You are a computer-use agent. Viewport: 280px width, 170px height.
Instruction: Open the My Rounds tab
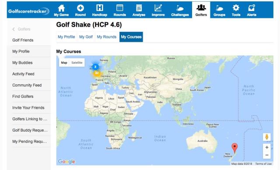click(107, 37)
